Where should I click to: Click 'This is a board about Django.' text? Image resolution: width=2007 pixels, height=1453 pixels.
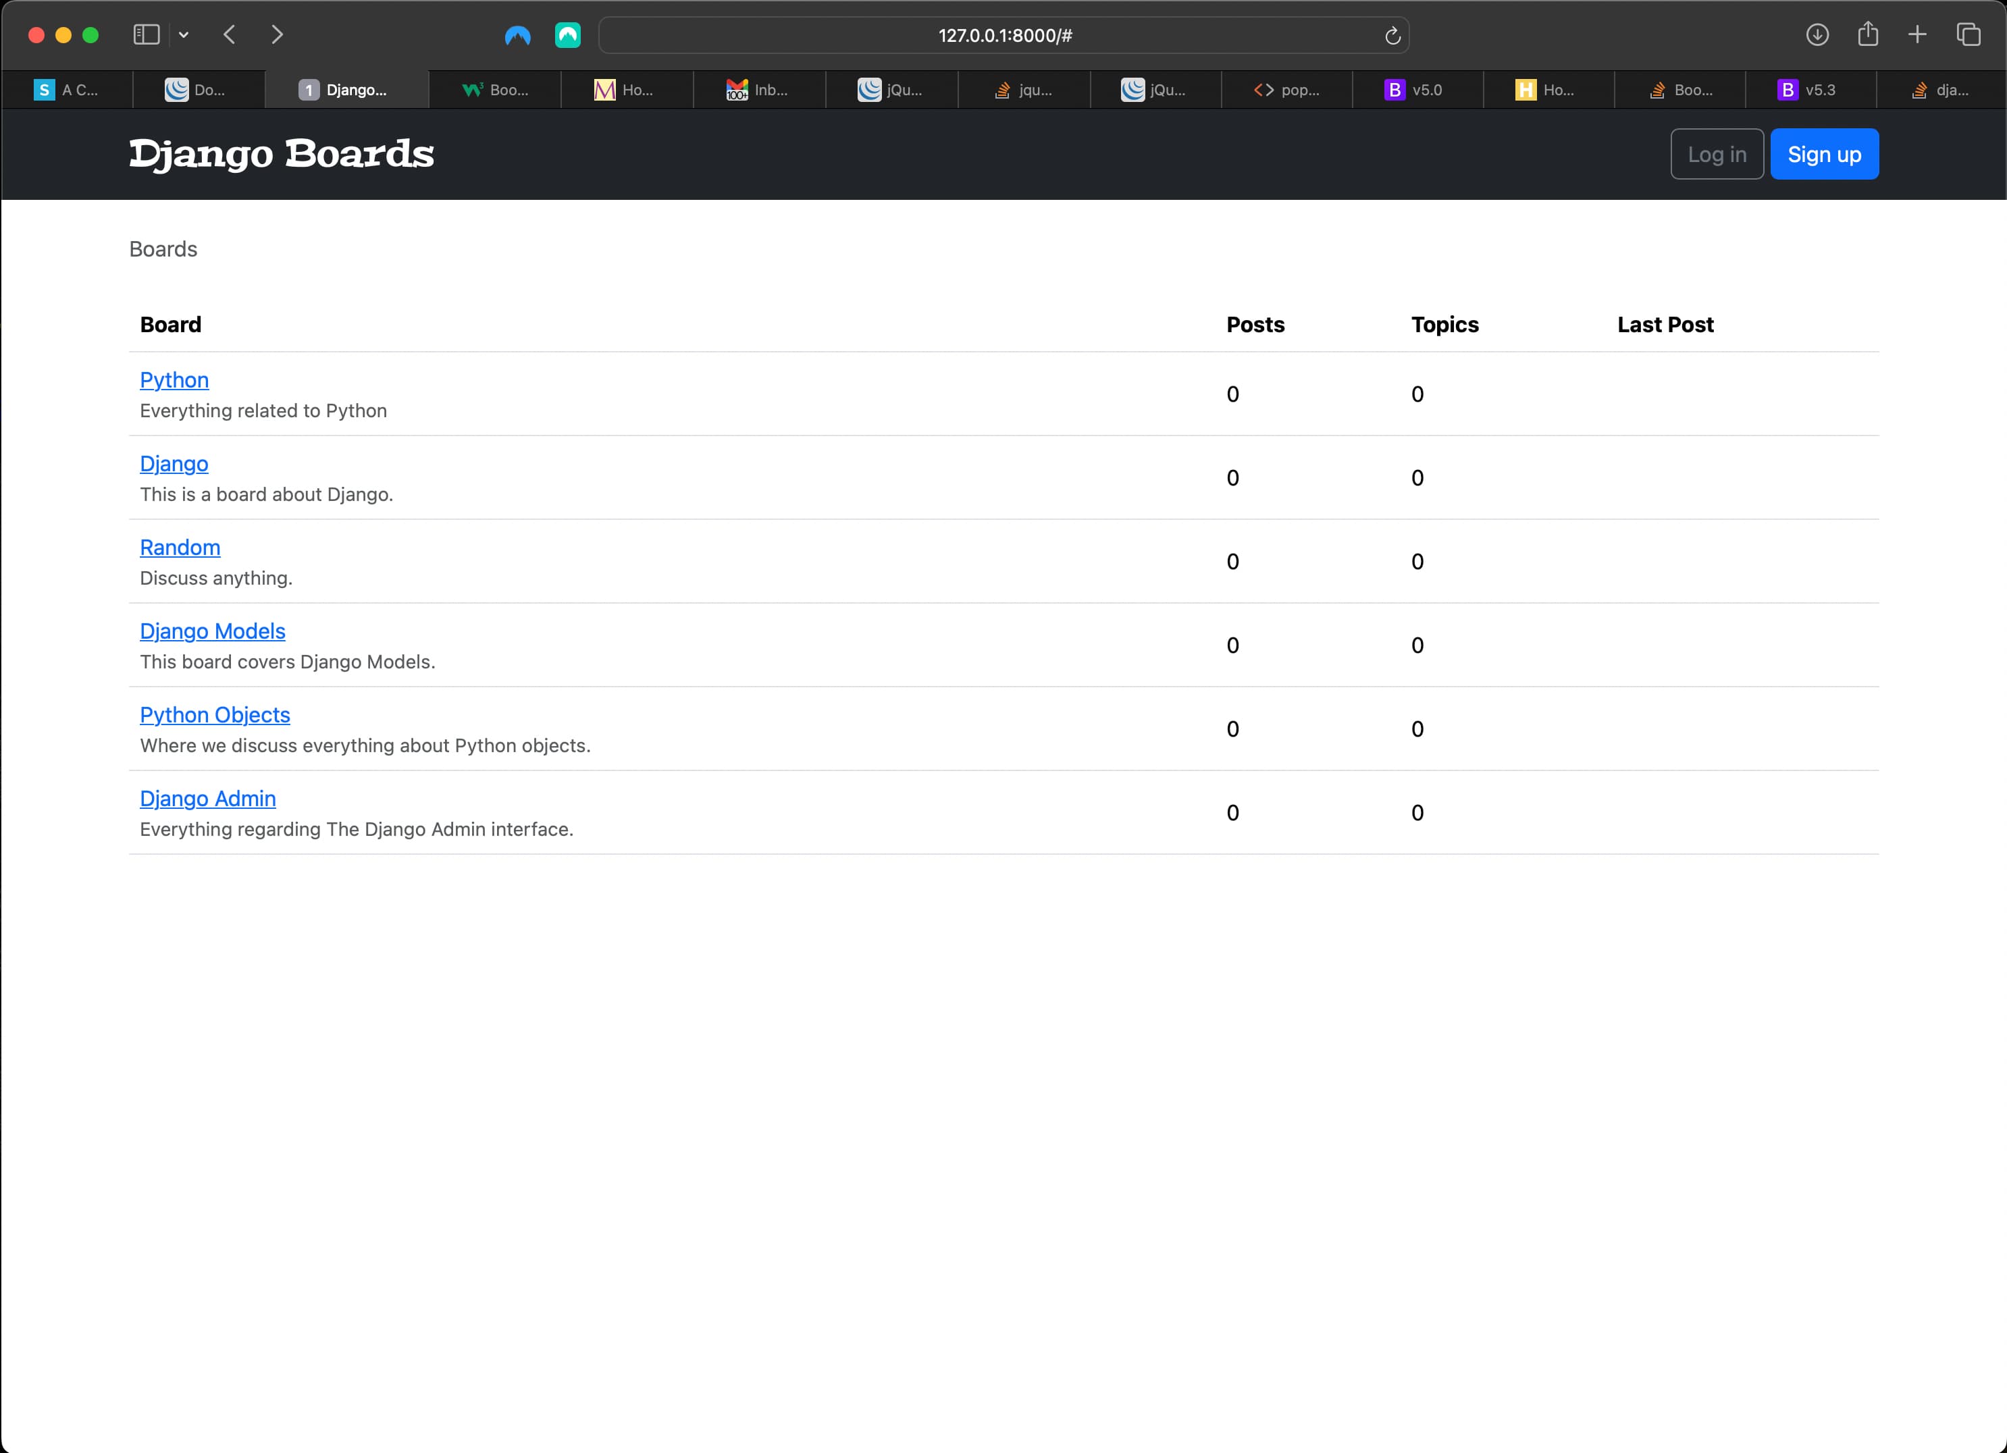coord(266,495)
